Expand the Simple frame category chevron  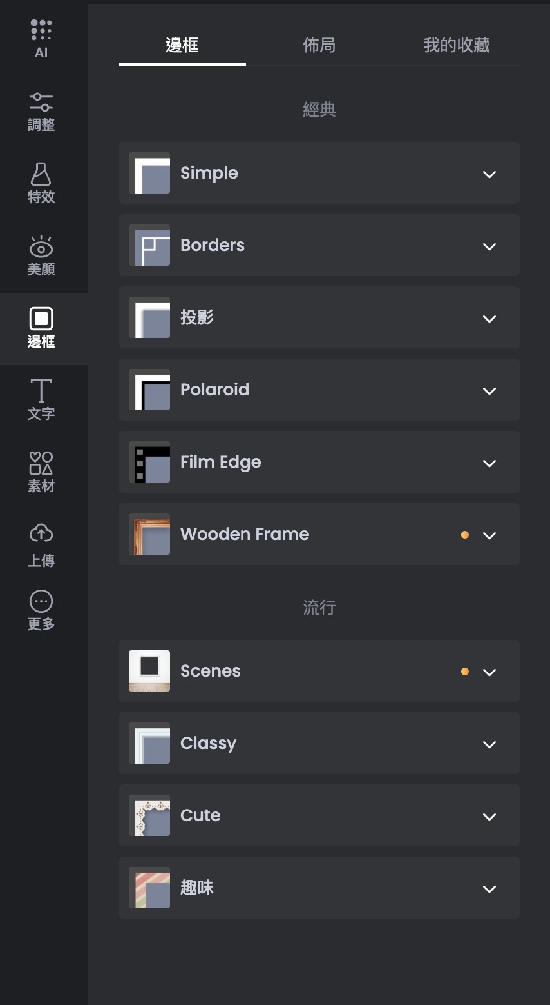(489, 174)
